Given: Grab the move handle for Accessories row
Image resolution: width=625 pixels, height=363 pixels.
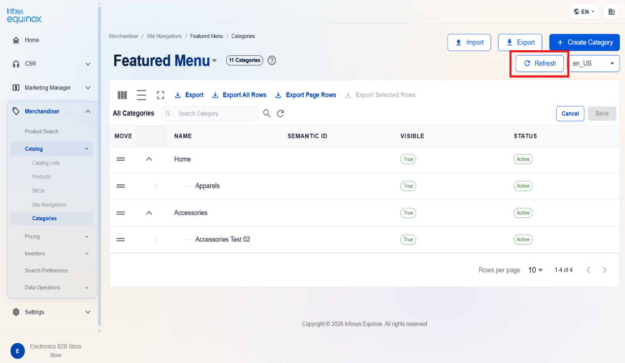Looking at the screenshot, I should click(121, 213).
